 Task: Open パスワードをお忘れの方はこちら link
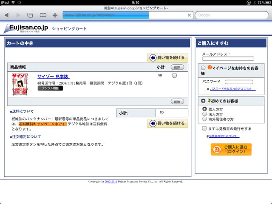(x=233, y=89)
